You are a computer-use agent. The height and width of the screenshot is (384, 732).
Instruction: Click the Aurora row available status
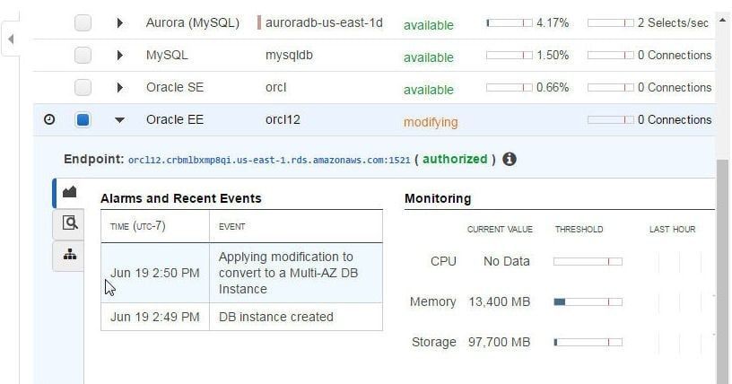429,25
